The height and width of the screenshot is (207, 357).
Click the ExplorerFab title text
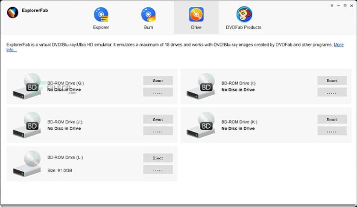coord(35,10)
